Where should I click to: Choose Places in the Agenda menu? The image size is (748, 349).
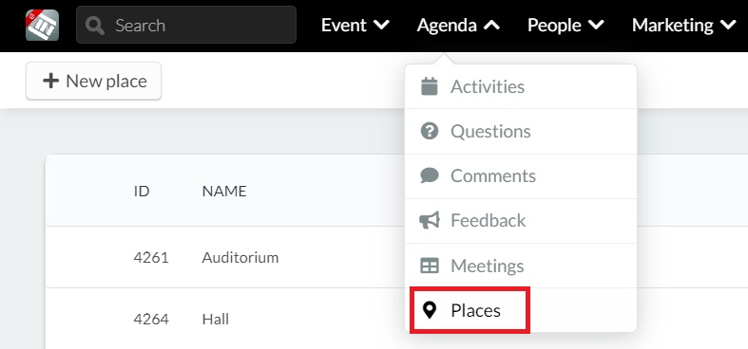tap(471, 310)
